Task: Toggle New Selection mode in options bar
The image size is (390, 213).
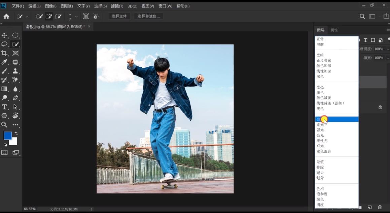Action: point(39,17)
